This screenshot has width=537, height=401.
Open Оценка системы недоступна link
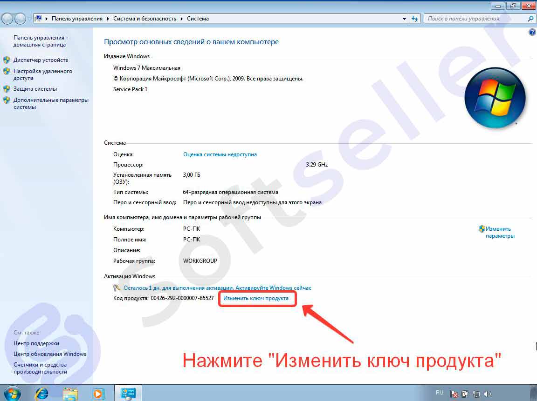pos(220,154)
